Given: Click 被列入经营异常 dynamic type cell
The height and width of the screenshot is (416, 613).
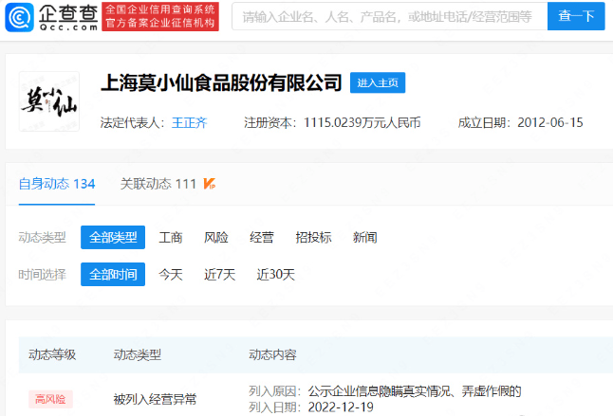Looking at the screenshot, I should coord(155,399).
